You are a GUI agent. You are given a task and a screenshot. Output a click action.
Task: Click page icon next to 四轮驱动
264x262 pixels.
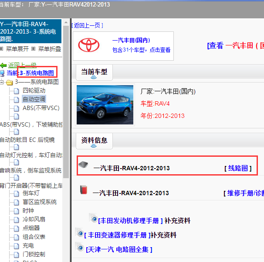pyautogui.click(x=16, y=91)
